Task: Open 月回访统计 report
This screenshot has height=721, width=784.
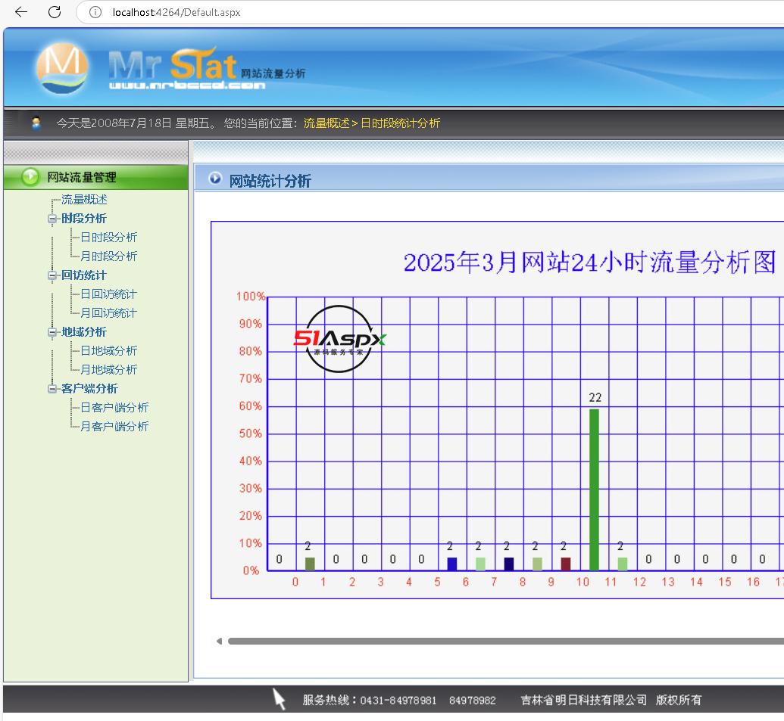Action: pyautogui.click(x=108, y=313)
